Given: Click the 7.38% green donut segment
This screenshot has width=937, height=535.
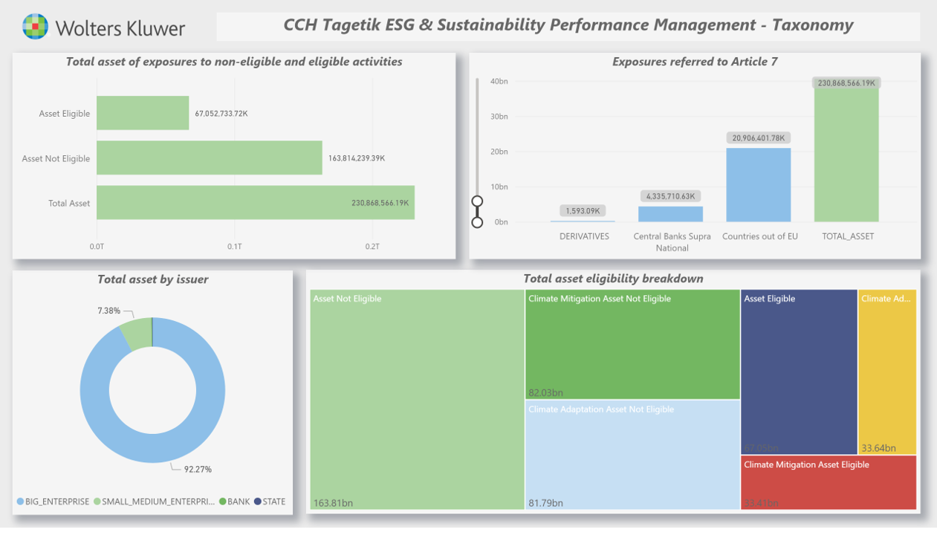Looking at the screenshot, I should (x=135, y=334).
